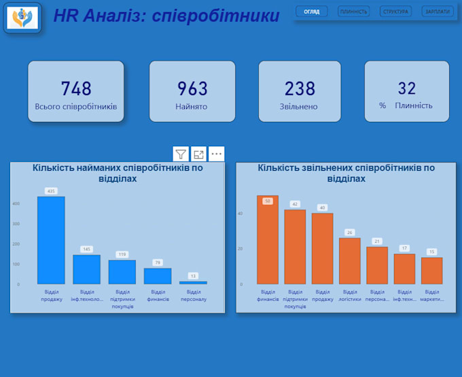Click the 435 data label
Image resolution: width=462 pixels, height=377 pixels.
coord(51,191)
